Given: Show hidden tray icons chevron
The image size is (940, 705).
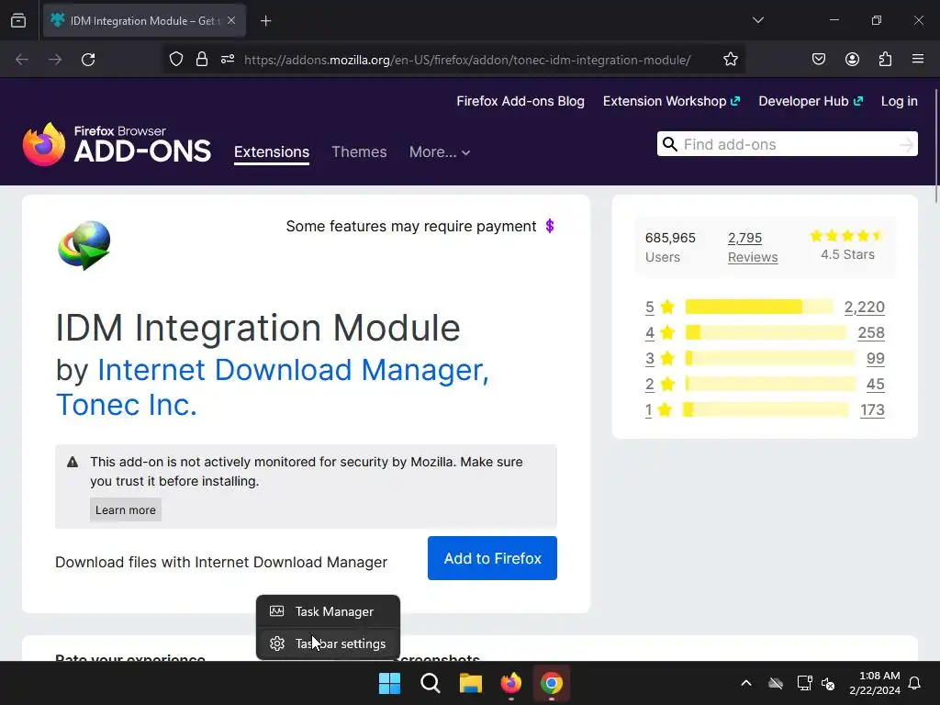Looking at the screenshot, I should tap(746, 683).
